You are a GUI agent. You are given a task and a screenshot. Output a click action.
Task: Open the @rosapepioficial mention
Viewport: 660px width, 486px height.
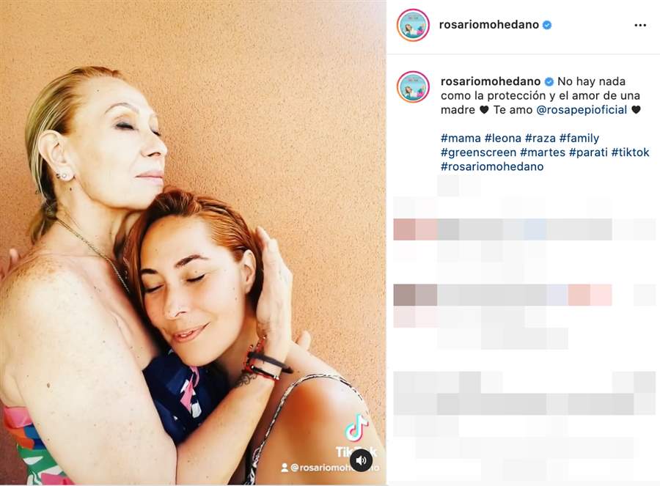(x=582, y=110)
